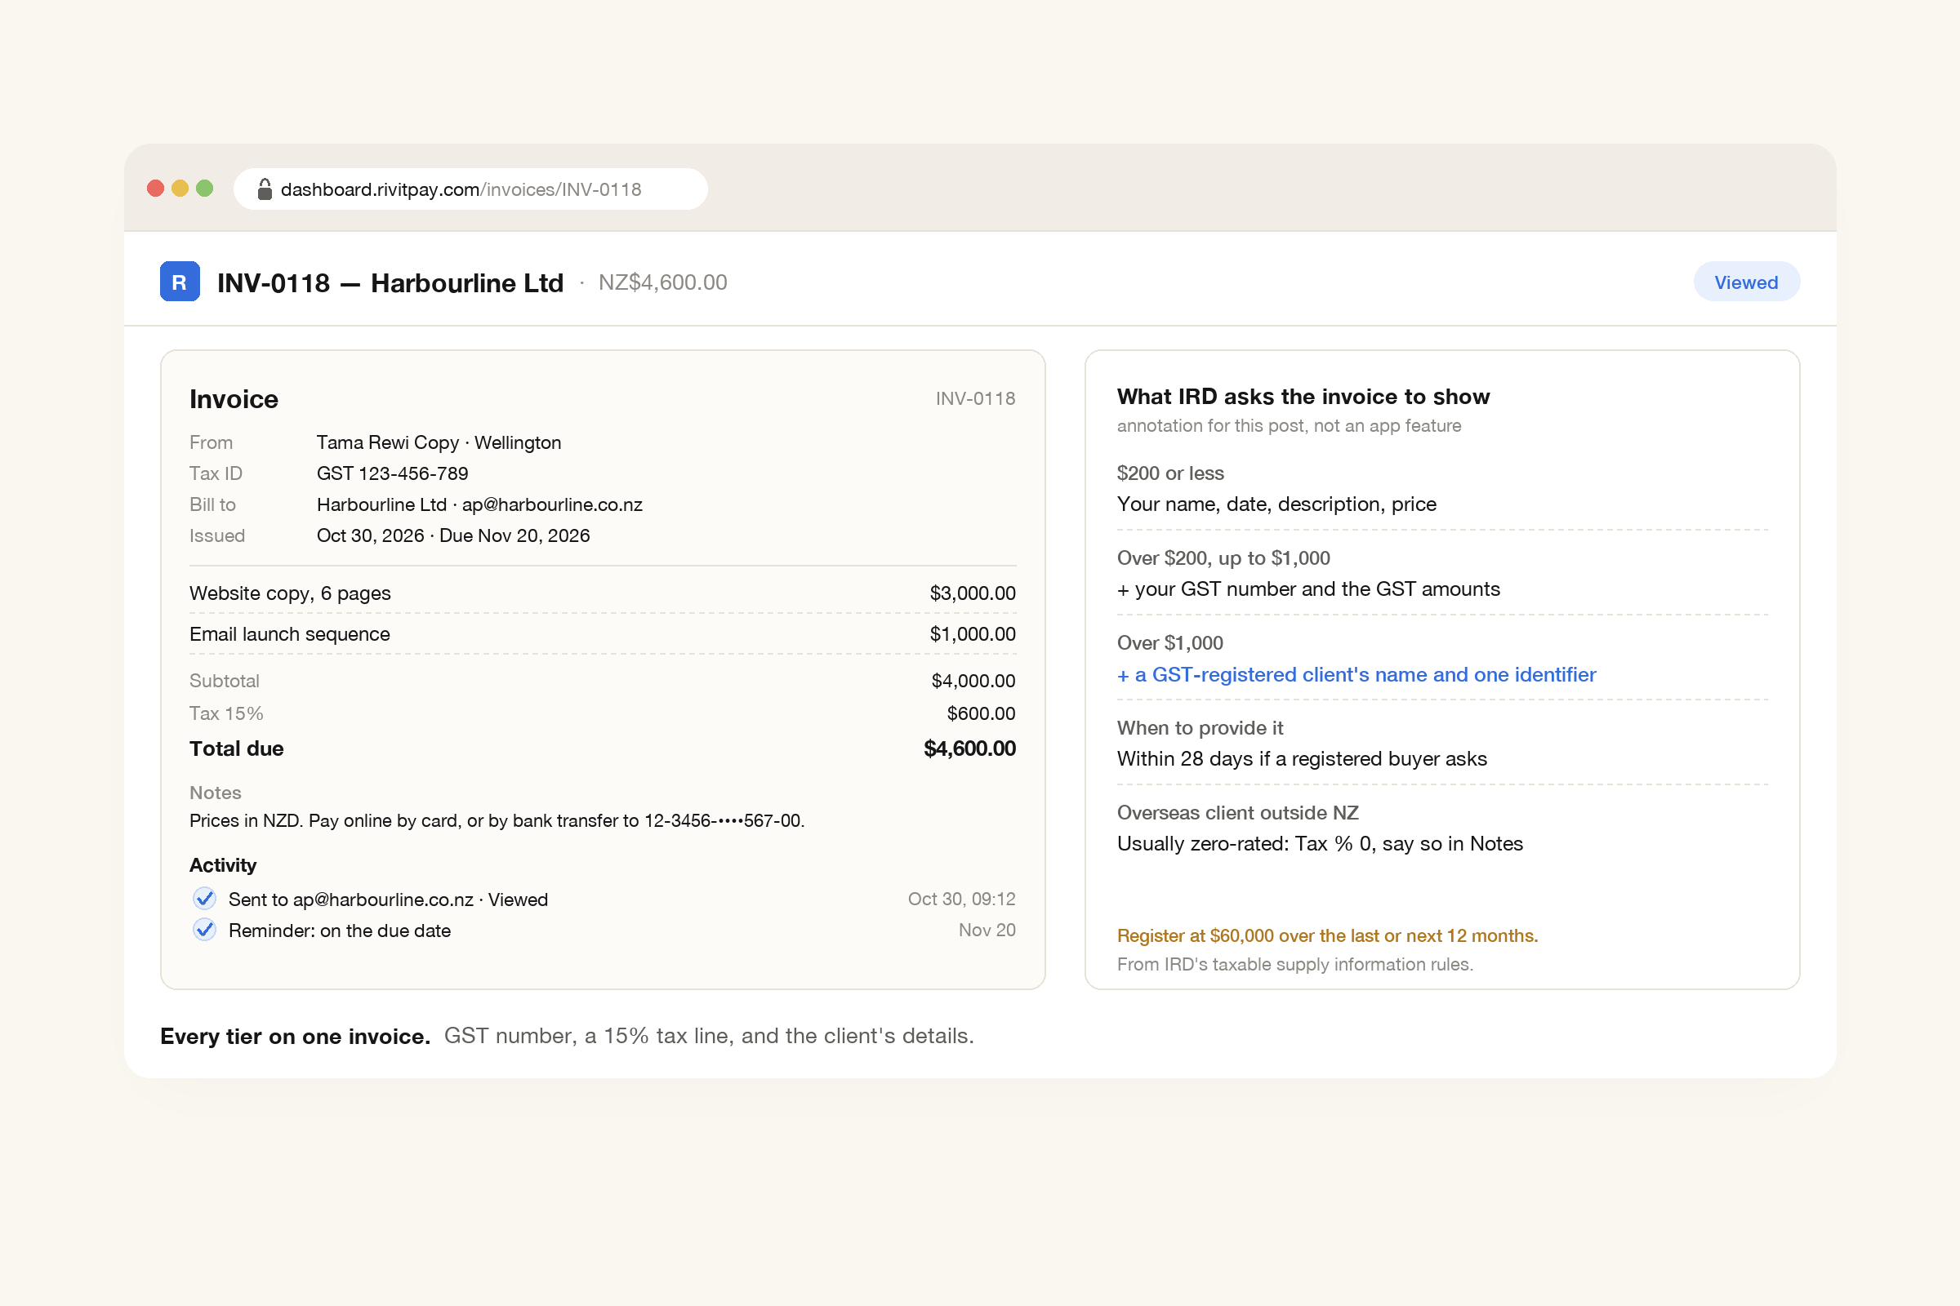Click the NZ$4,600.00 amount in header
1960x1306 pixels.
(662, 282)
